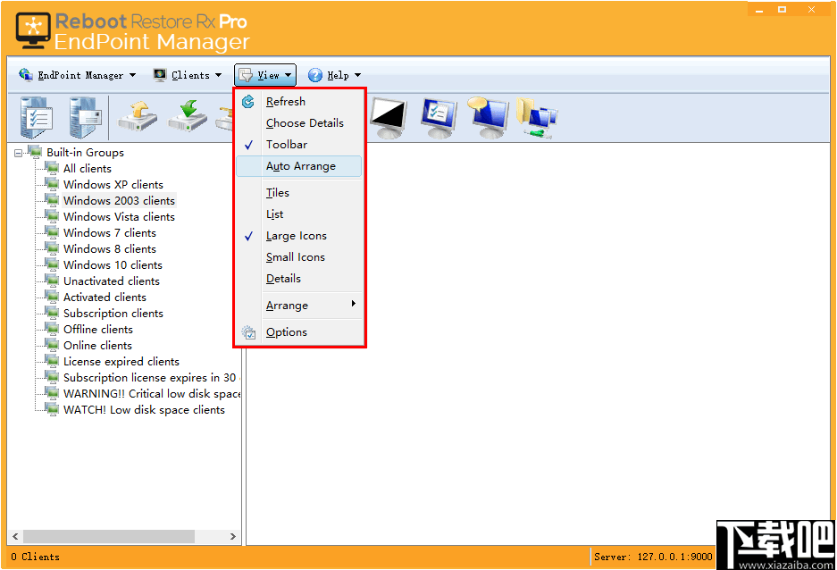Screen dimensions: 837x570
Task: Click the server checklist toolbar icon
Action: pos(37,117)
